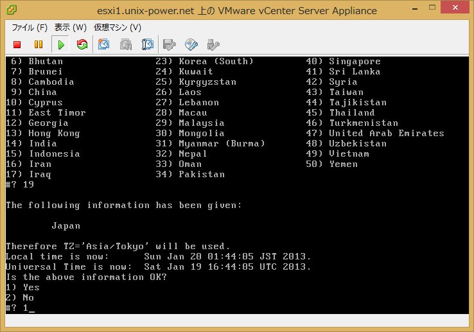Viewport: 474px width, 332px height.
Task: Click '46) Turkmenistan' entry
Action: [x=352, y=123]
